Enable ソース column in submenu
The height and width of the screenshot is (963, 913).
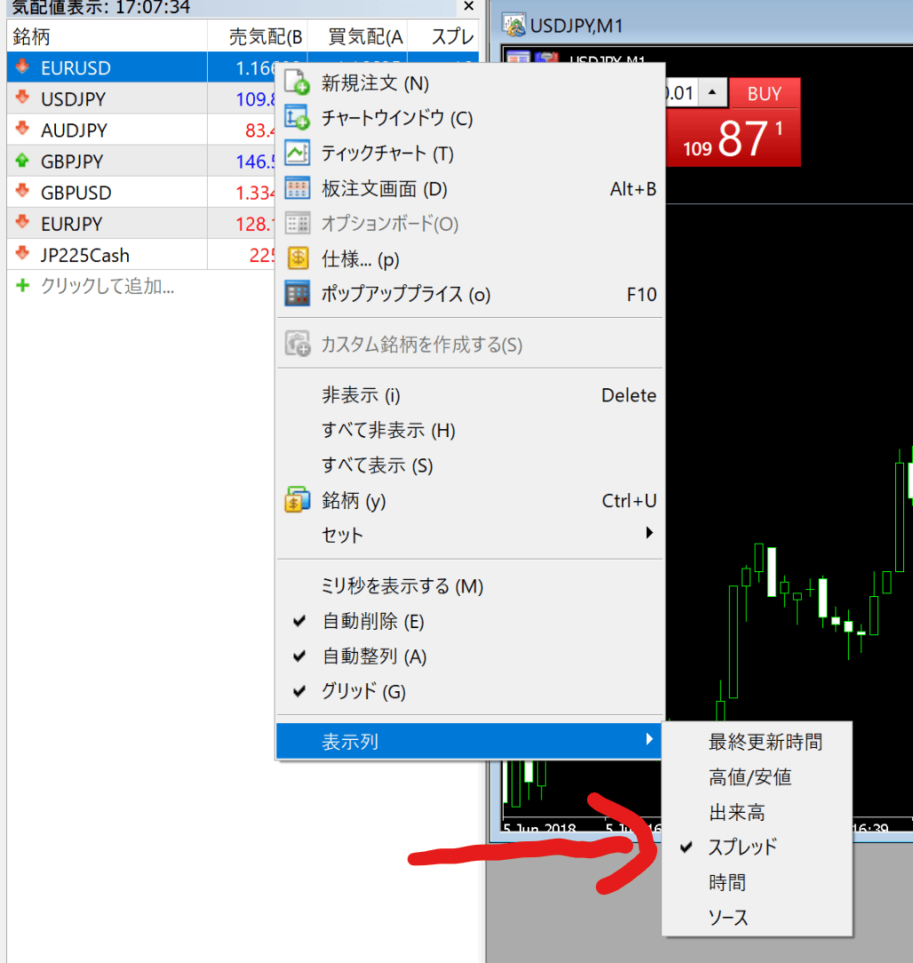[757, 918]
